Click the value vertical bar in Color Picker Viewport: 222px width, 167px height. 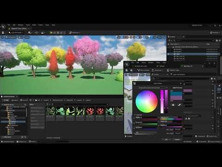click(166, 102)
